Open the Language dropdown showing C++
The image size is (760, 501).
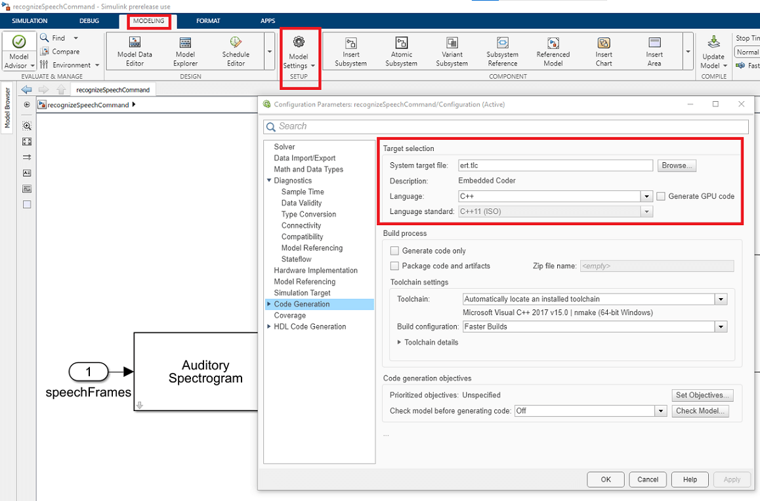tap(646, 196)
